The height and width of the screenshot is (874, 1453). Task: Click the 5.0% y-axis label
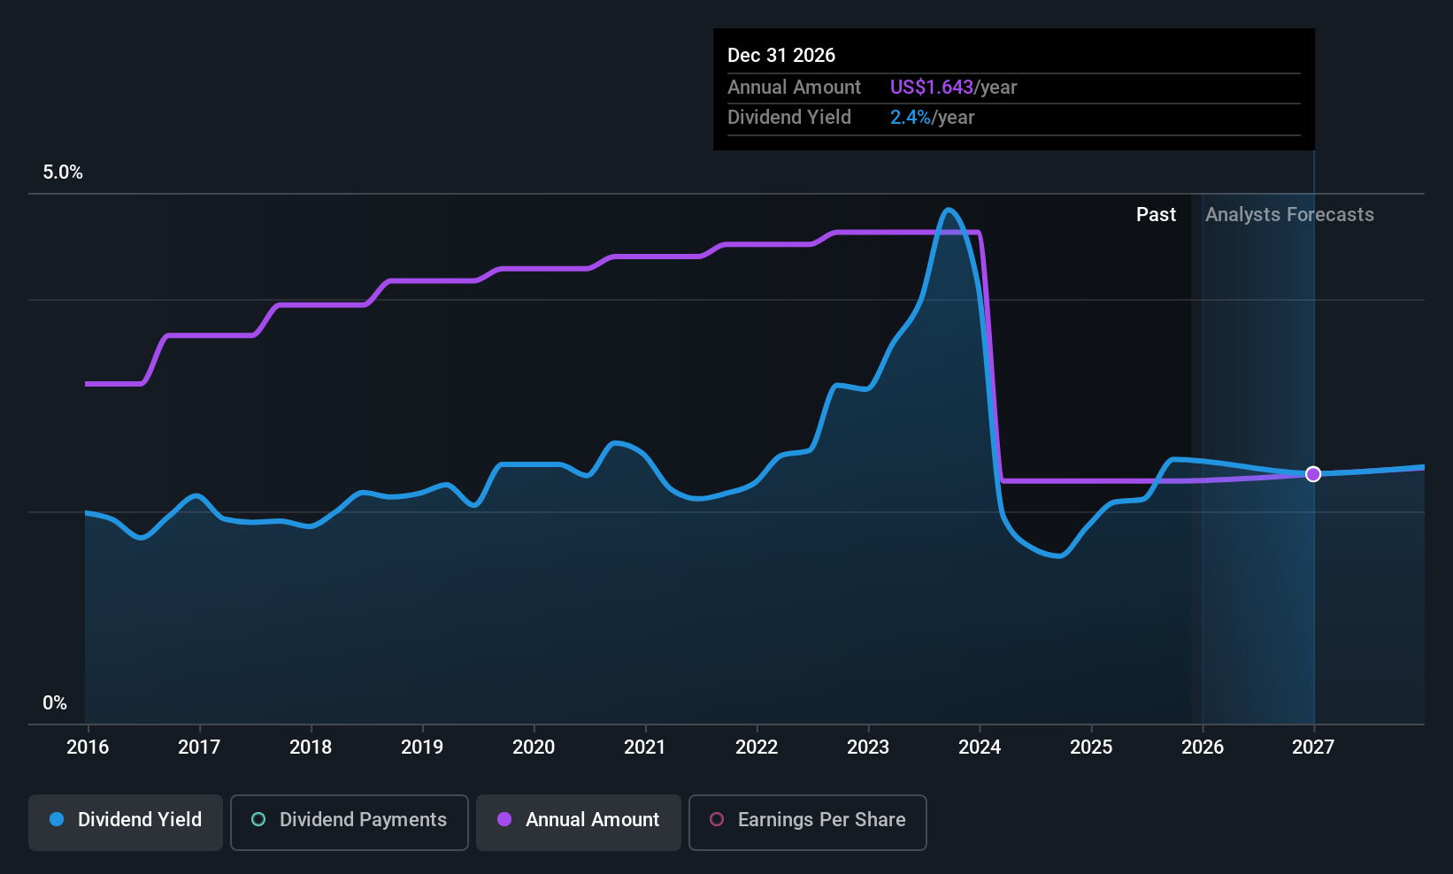click(x=63, y=172)
